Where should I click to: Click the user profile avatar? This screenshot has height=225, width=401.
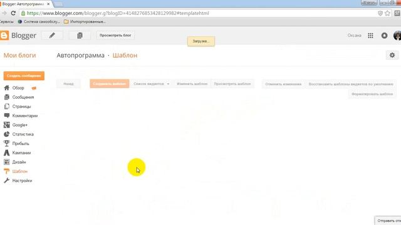[x=397, y=36]
